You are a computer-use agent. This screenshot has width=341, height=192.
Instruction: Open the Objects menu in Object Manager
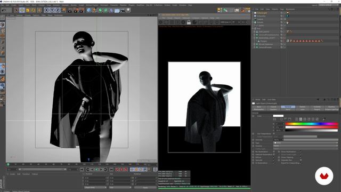(x=275, y=9)
